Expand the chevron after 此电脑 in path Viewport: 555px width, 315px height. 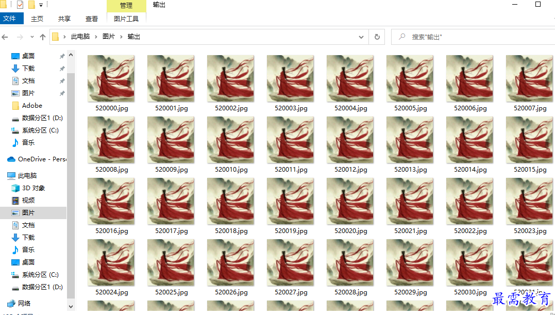coord(95,37)
